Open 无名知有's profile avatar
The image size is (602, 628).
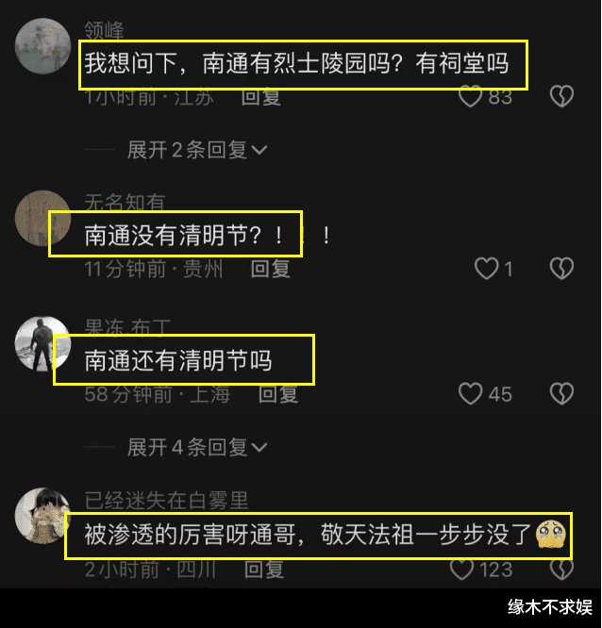[42, 218]
